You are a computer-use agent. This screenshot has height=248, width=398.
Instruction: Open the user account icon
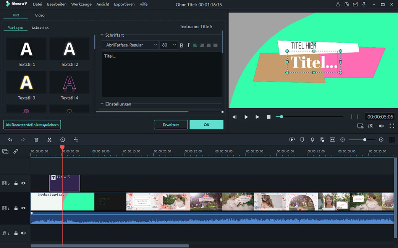[x=338, y=4]
